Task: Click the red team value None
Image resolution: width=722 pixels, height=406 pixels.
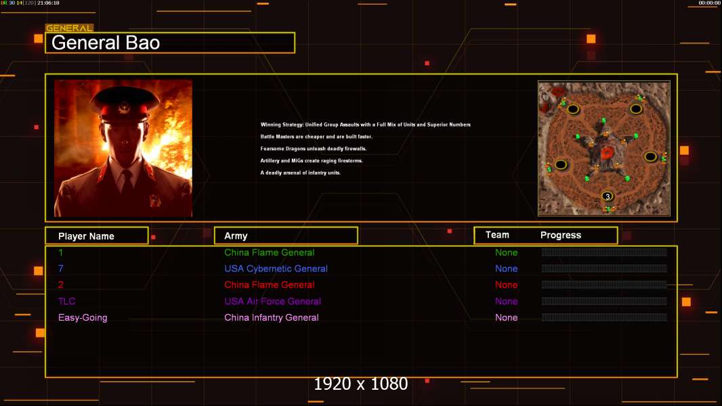Action: click(x=506, y=285)
